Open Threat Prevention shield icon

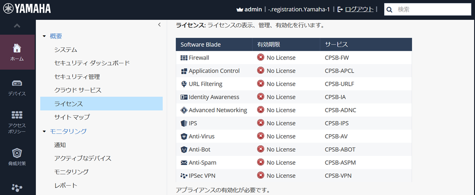pyautogui.click(x=17, y=153)
